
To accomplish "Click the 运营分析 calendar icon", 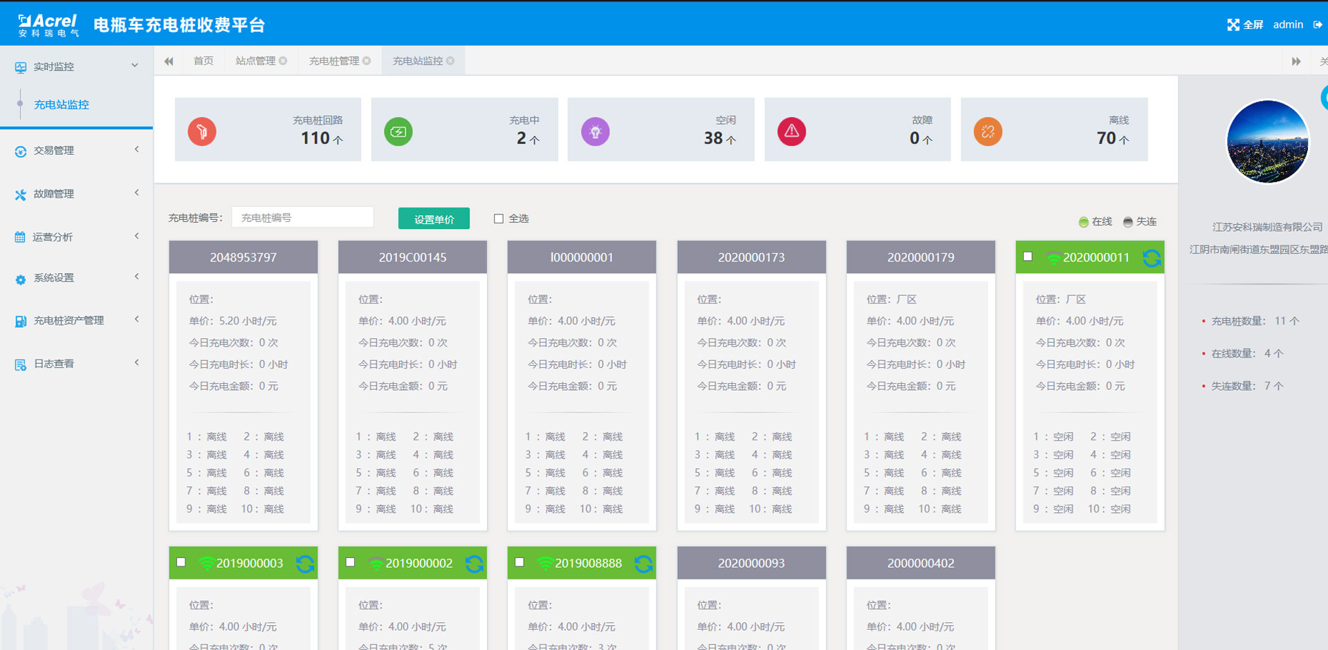I will click(20, 237).
